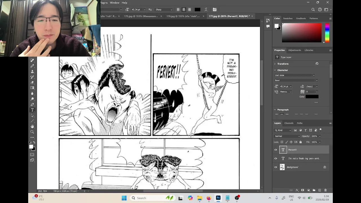Align text right in the options bar
The image size is (361, 203).
coord(189,10)
